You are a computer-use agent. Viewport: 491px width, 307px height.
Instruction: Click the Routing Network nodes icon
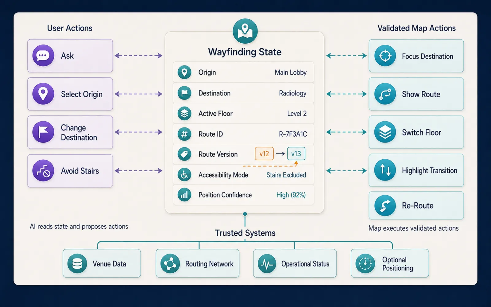click(x=170, y=263)
